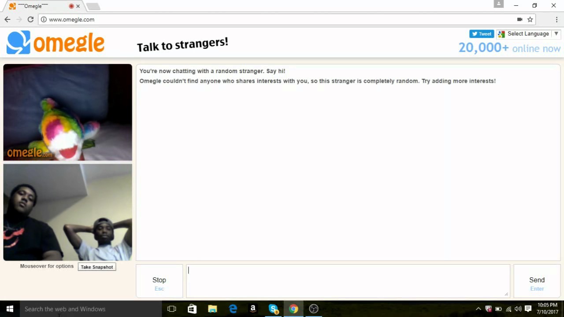Click the Stop button

[x=159, y=280]
